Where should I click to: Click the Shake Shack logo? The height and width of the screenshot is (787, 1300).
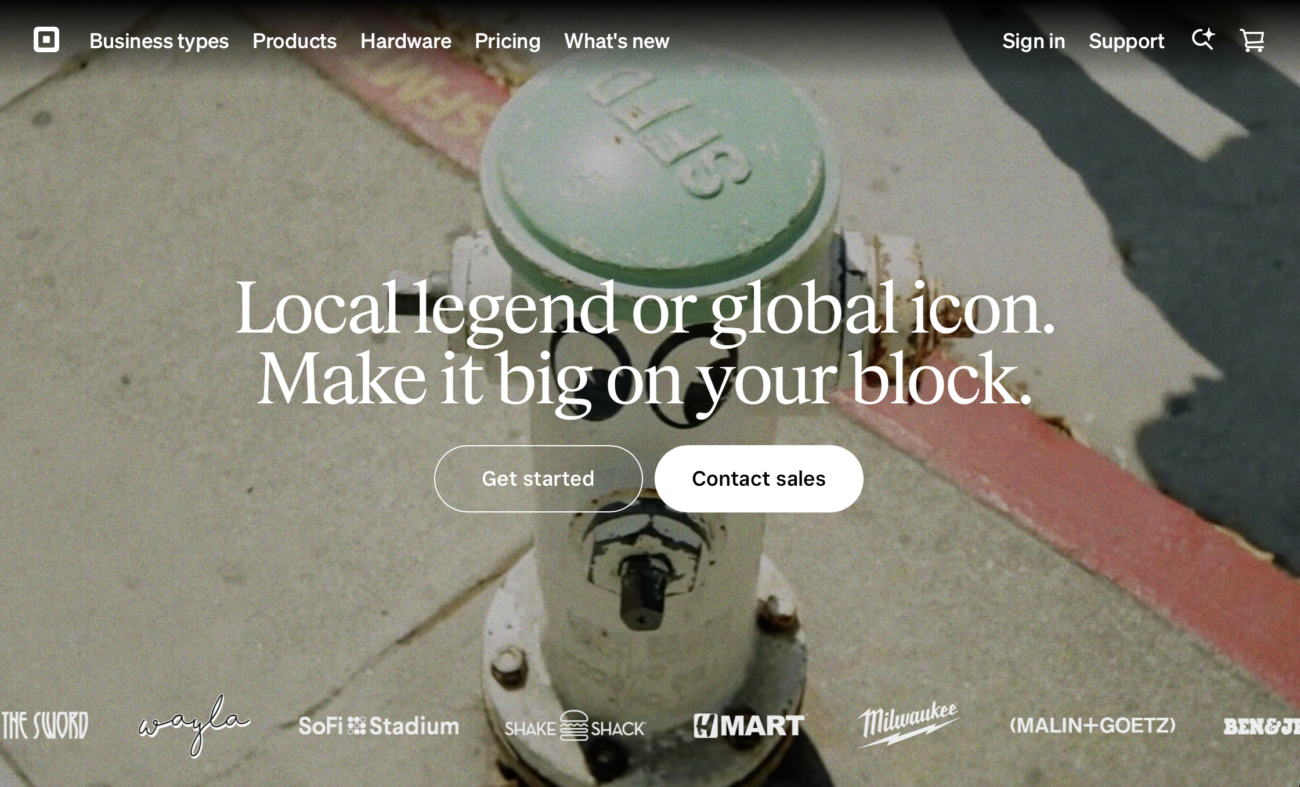click(x=575, y=725)
